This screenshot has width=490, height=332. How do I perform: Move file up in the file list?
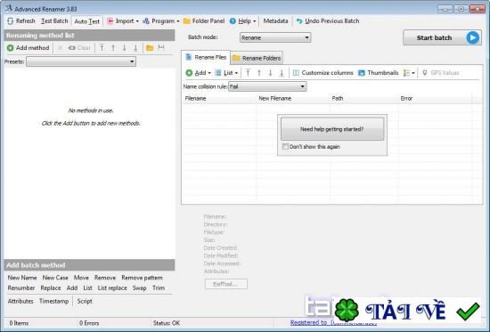[x=259, y=73]
